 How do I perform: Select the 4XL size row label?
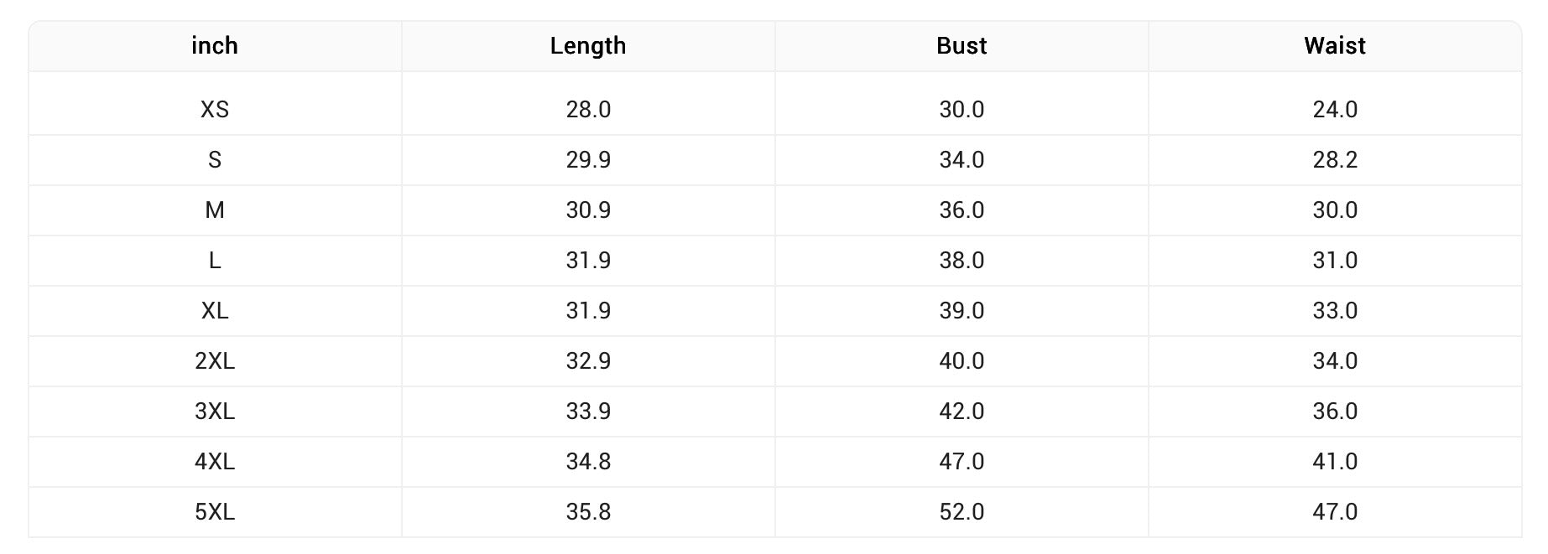click(x=215, y=462)
